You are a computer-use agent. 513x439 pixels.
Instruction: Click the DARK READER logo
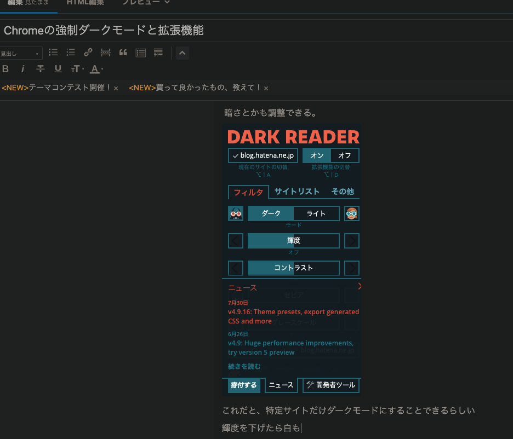coord(293,137)
